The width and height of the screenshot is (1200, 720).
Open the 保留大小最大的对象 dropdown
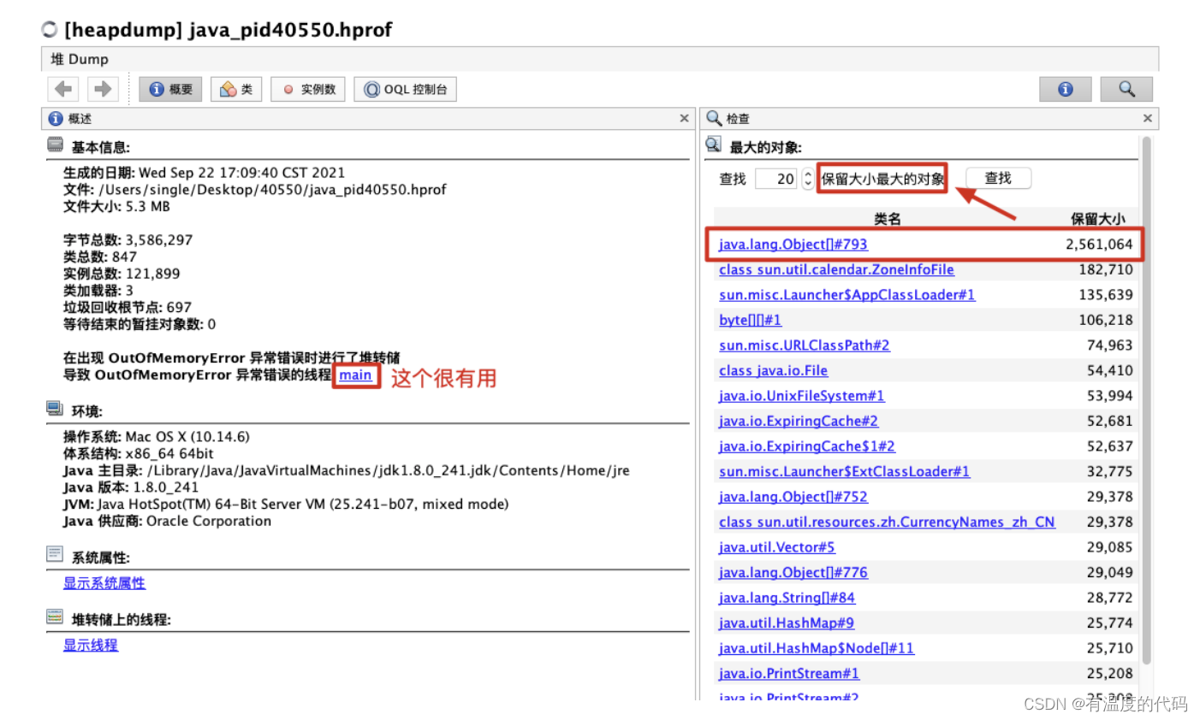click(x=882, y=178)
